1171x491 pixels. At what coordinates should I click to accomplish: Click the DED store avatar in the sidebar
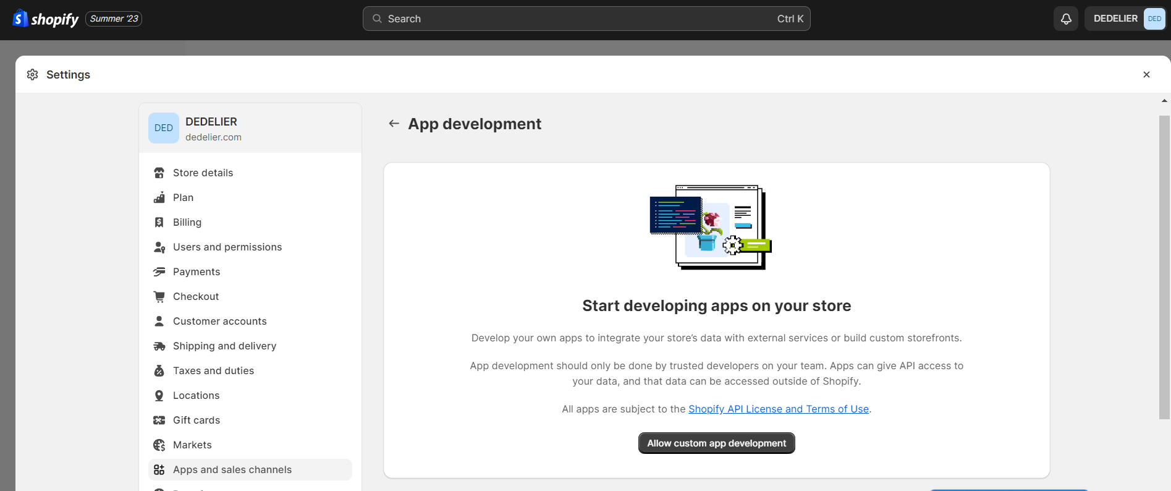pyautogui.click(x=164, y=128)
